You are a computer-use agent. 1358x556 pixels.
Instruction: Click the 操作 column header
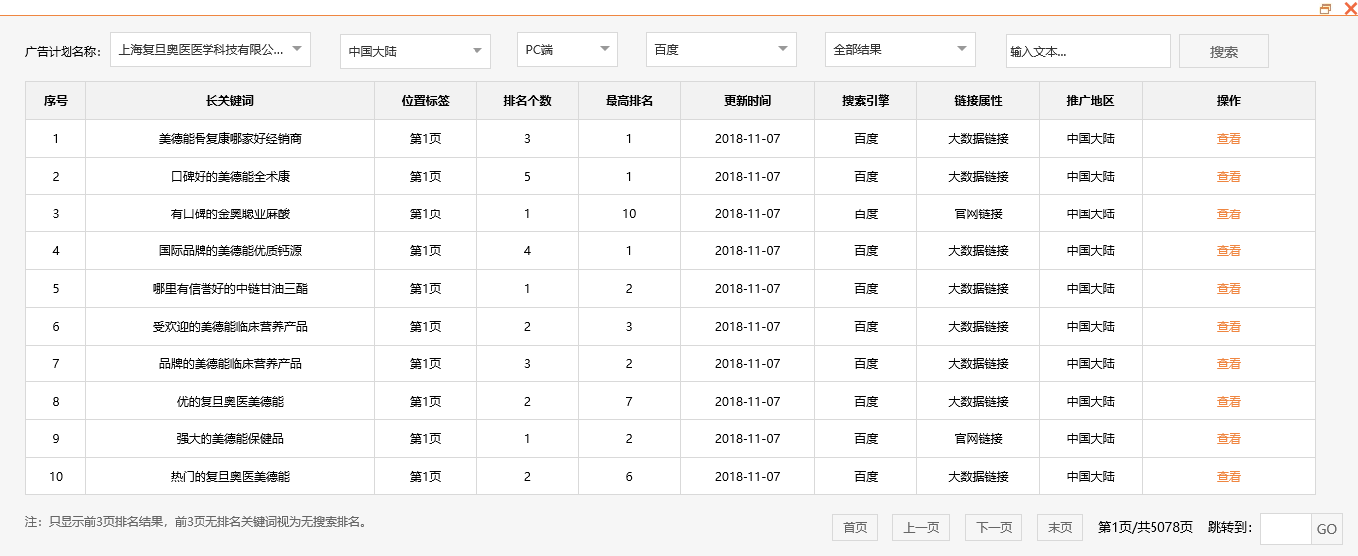(1229, 101)
